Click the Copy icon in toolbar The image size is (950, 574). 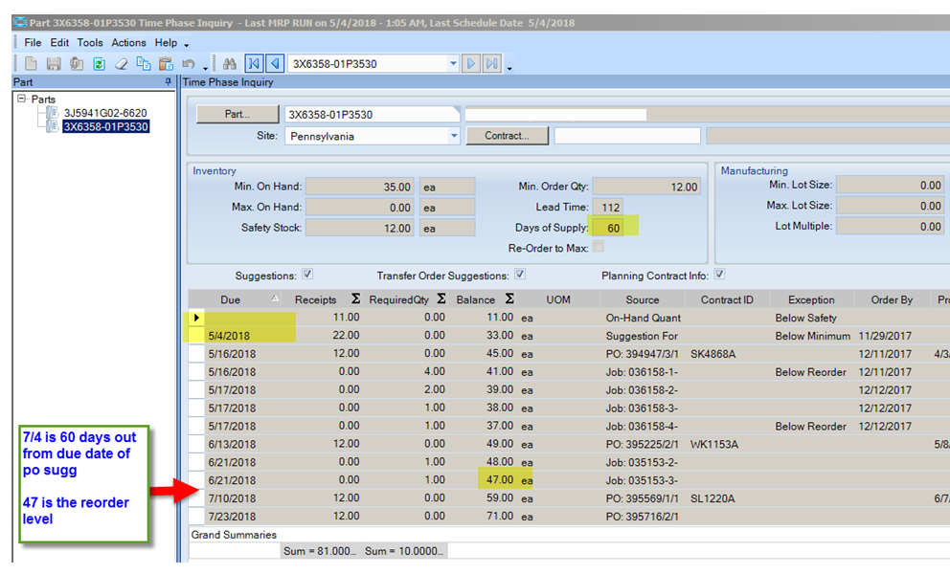pyautogui.click(x=144, y=64)
